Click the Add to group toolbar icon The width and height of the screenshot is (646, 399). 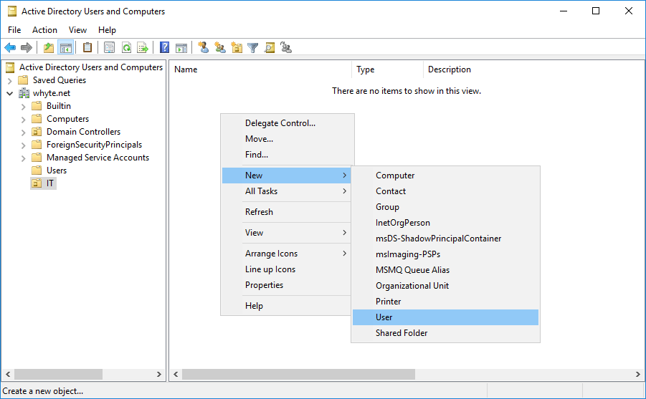[286, 48]
